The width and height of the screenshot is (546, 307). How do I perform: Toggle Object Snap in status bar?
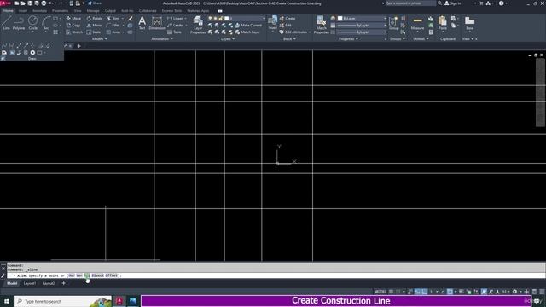coord(450,292)
